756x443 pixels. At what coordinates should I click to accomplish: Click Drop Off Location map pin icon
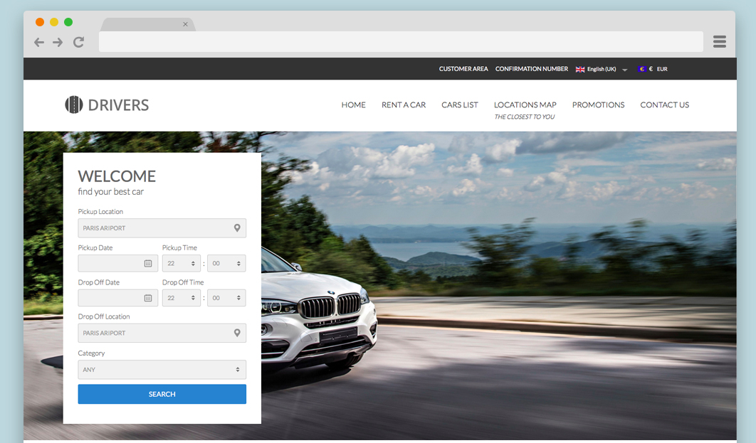tap(237, 333)
